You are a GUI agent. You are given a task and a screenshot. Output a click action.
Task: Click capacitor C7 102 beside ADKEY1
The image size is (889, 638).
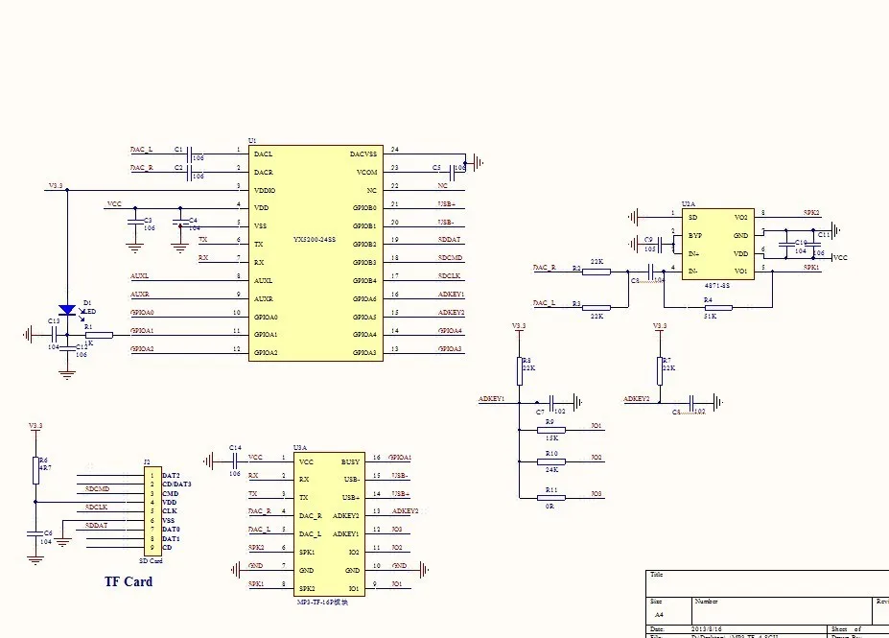(551, 403)
